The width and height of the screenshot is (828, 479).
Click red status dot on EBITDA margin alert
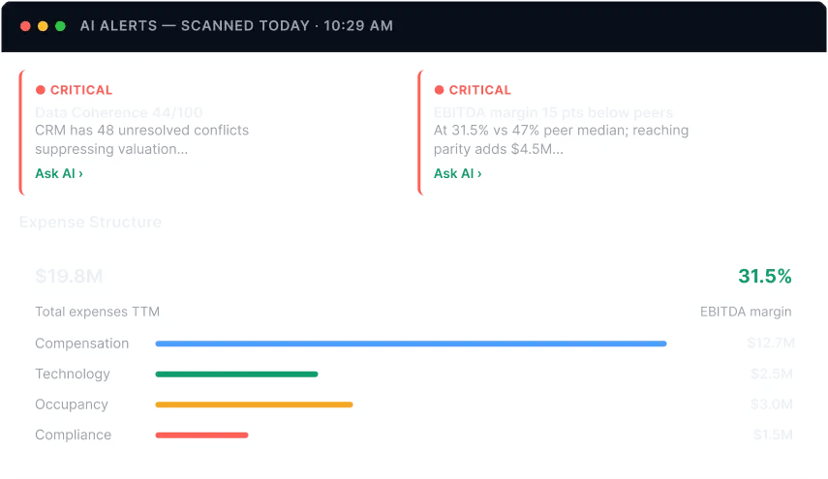click(439, 90)
